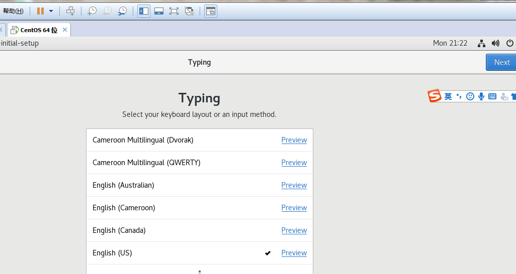
Task: Expand the power options dropdown arrow beside pause
Action: pos(51,11)
